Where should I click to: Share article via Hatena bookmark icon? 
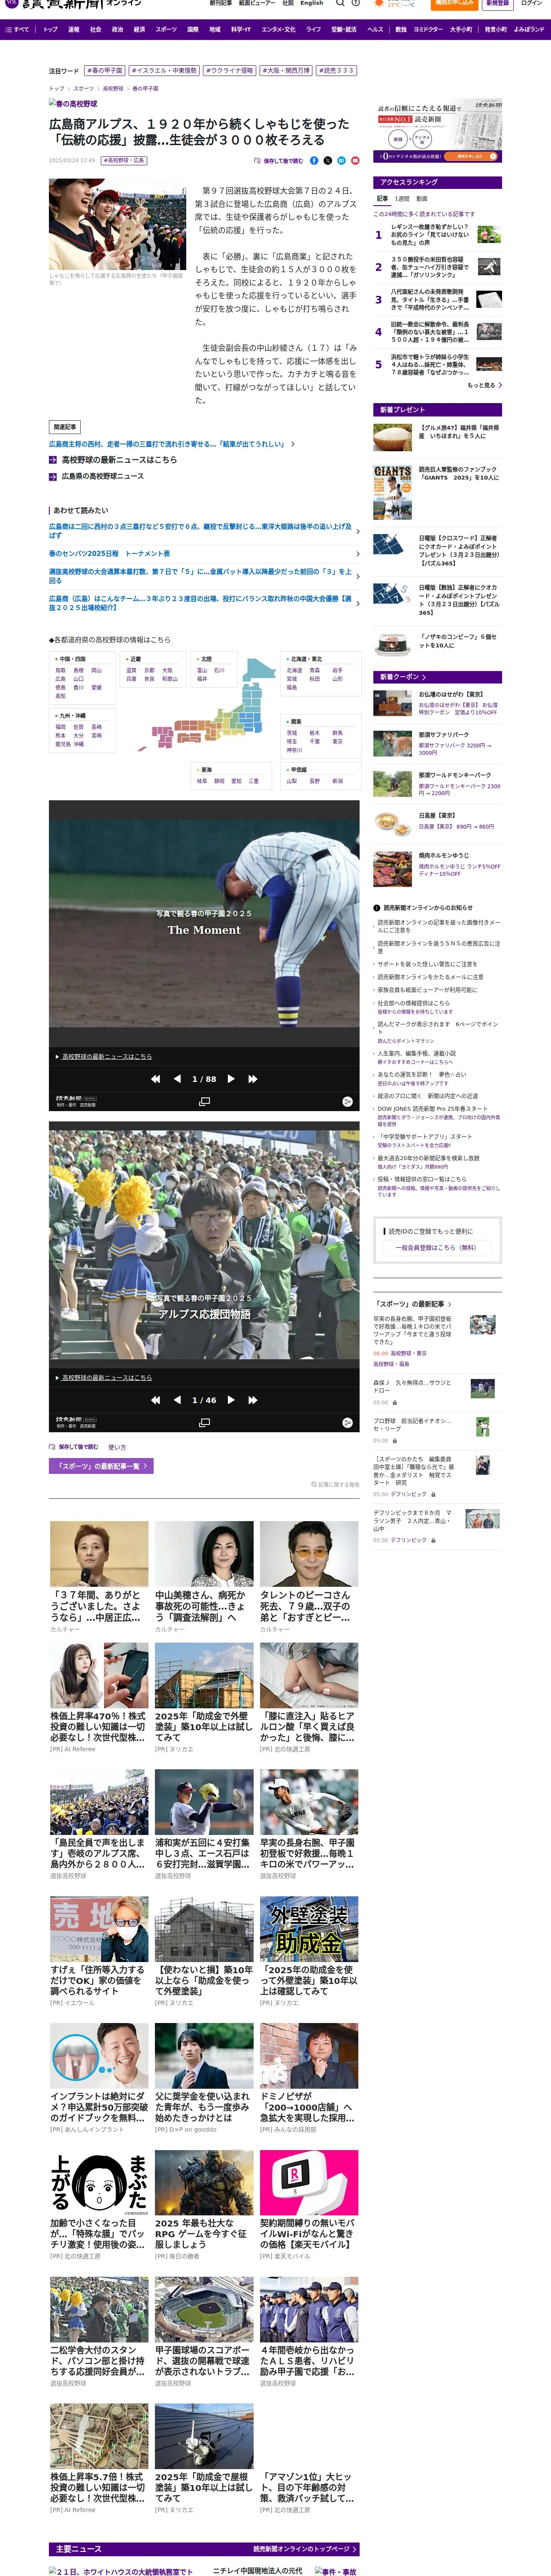(341, 160)
